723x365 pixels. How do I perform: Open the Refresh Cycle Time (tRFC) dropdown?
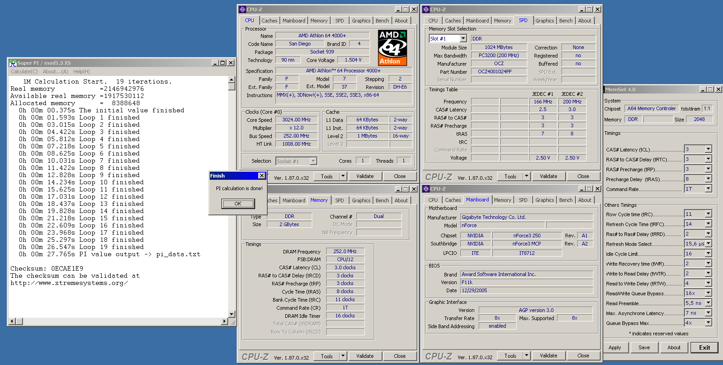click(708, 224)
